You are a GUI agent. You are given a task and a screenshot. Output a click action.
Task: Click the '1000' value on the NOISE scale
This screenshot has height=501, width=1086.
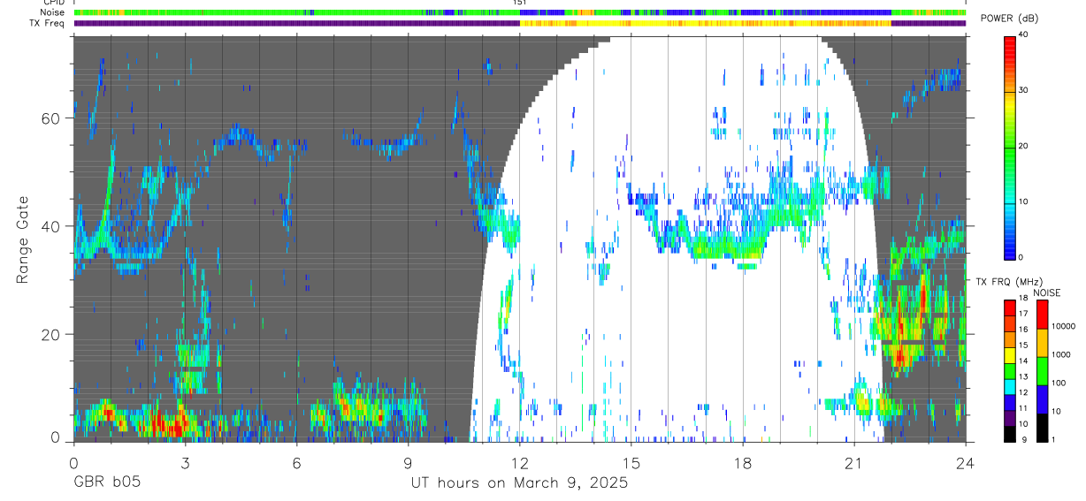click(1061, 353)
